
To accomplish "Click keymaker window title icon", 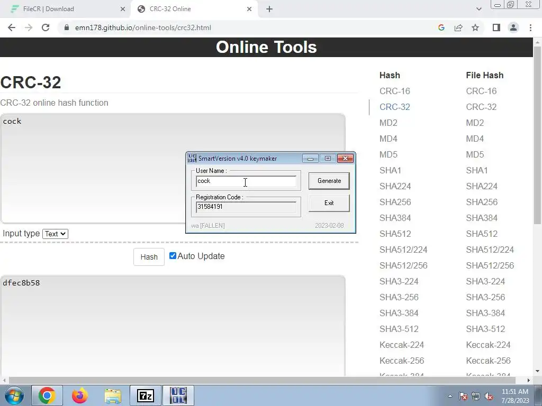I will [x=192, y=158].
